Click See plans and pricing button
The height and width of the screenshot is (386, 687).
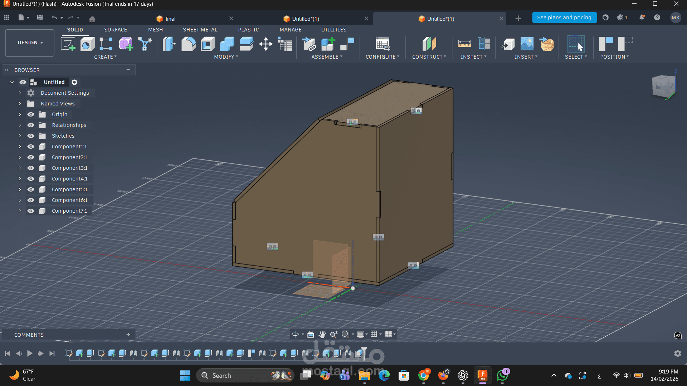click(564, 18)
